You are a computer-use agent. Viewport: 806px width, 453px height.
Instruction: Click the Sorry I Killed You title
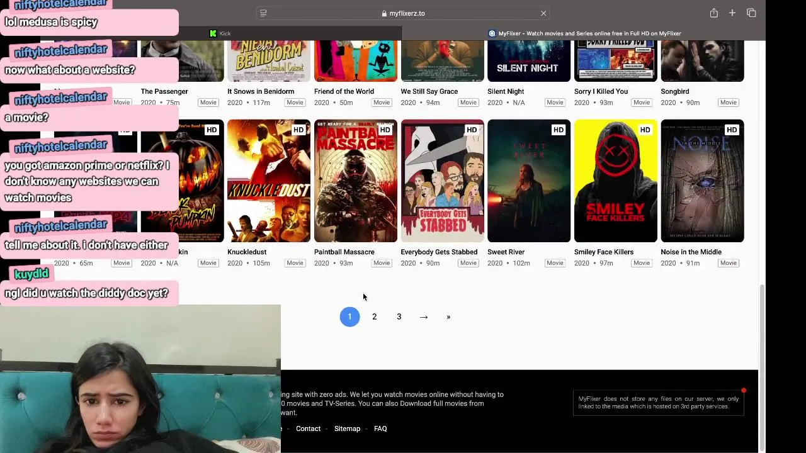coord(601,91)
